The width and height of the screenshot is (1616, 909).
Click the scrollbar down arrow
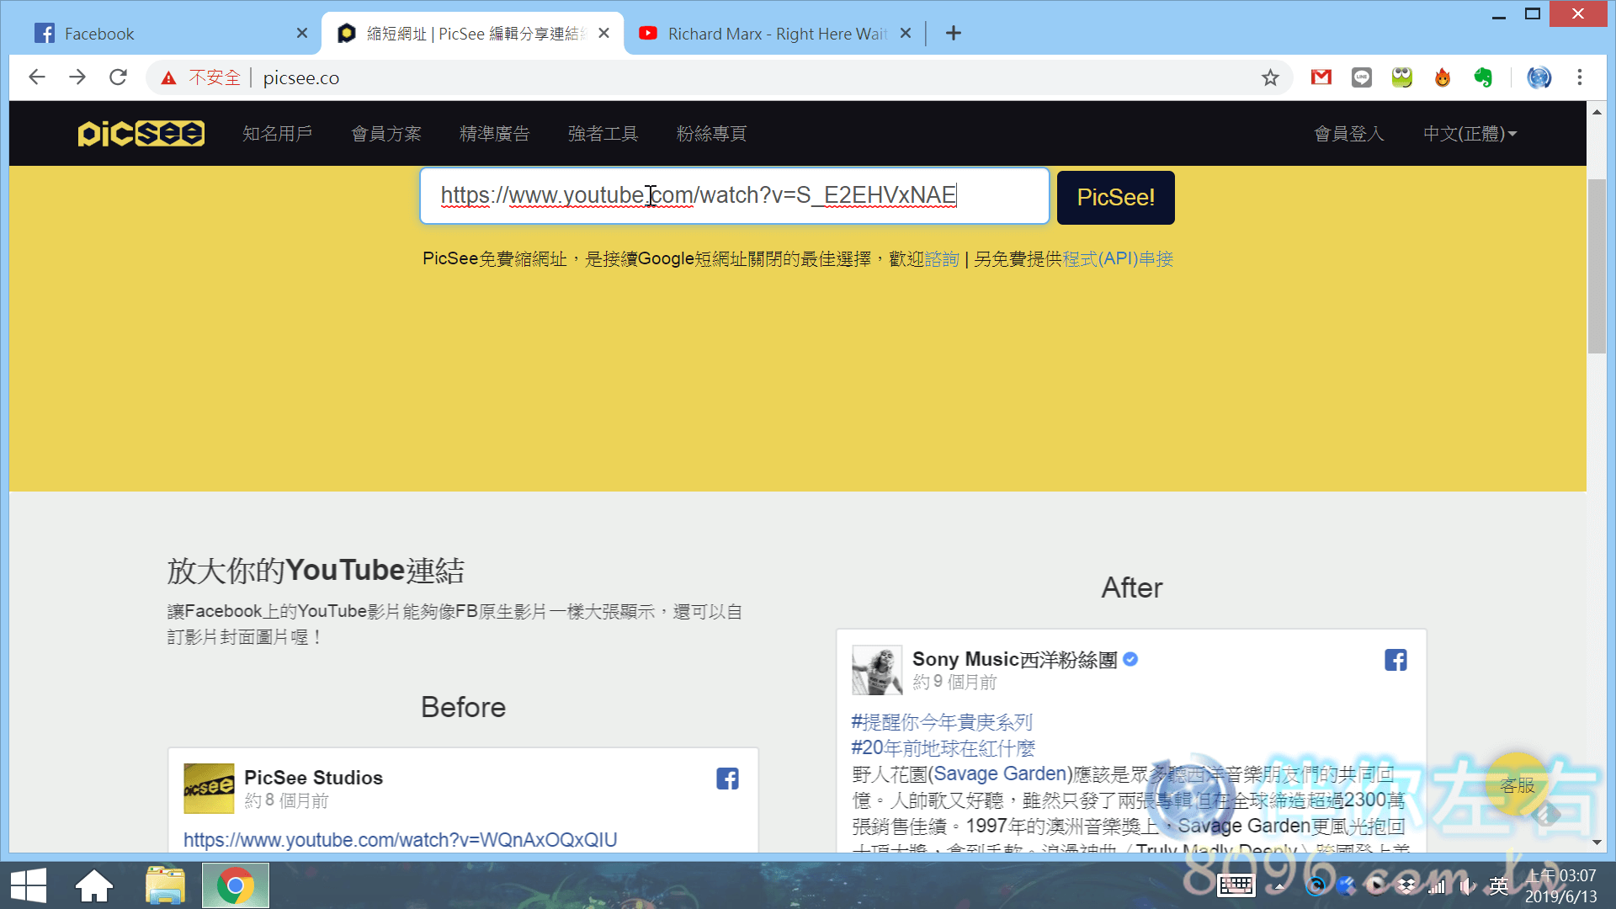pos(1596,842)
